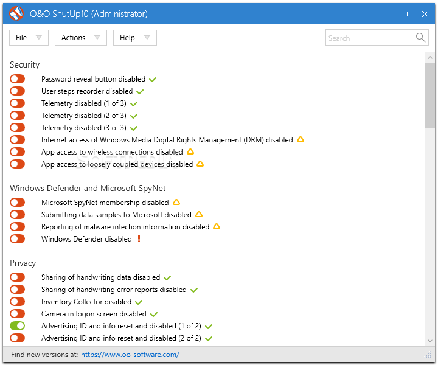The height and width of the screenshot is (365, 438).
Task: Click green checkmark beside Advertising ID (1 of 2)
Action: (x=209, y=327)
